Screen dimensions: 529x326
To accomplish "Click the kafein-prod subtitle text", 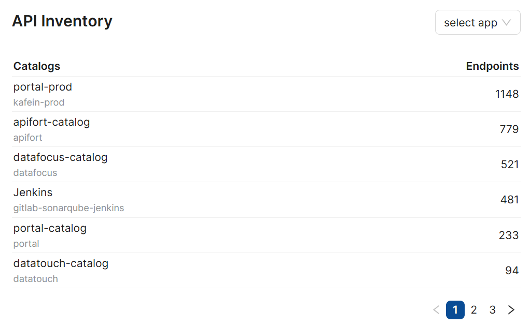I will 39,102.
